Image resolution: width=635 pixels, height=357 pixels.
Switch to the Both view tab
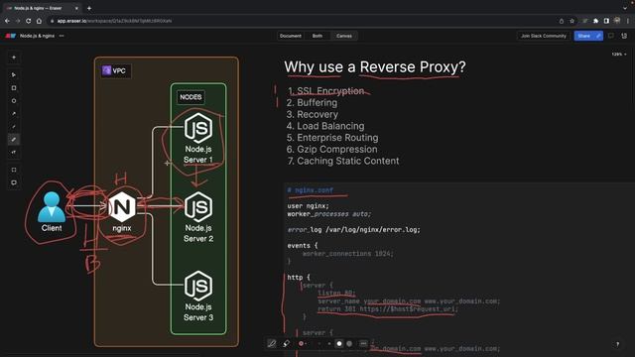(x=317, y=36)
